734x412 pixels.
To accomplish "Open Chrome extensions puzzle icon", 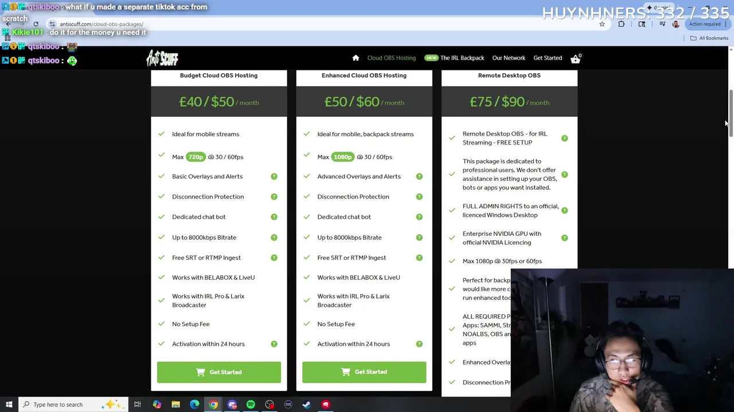I will 622,24.
